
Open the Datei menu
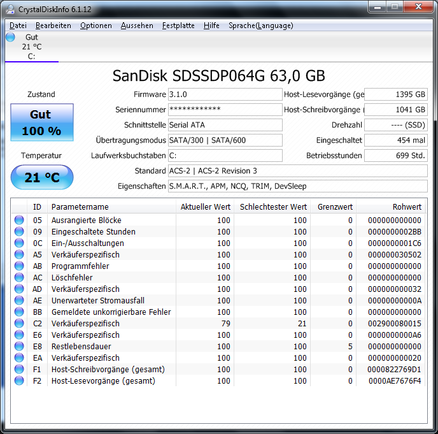click(x=18, y=25)
